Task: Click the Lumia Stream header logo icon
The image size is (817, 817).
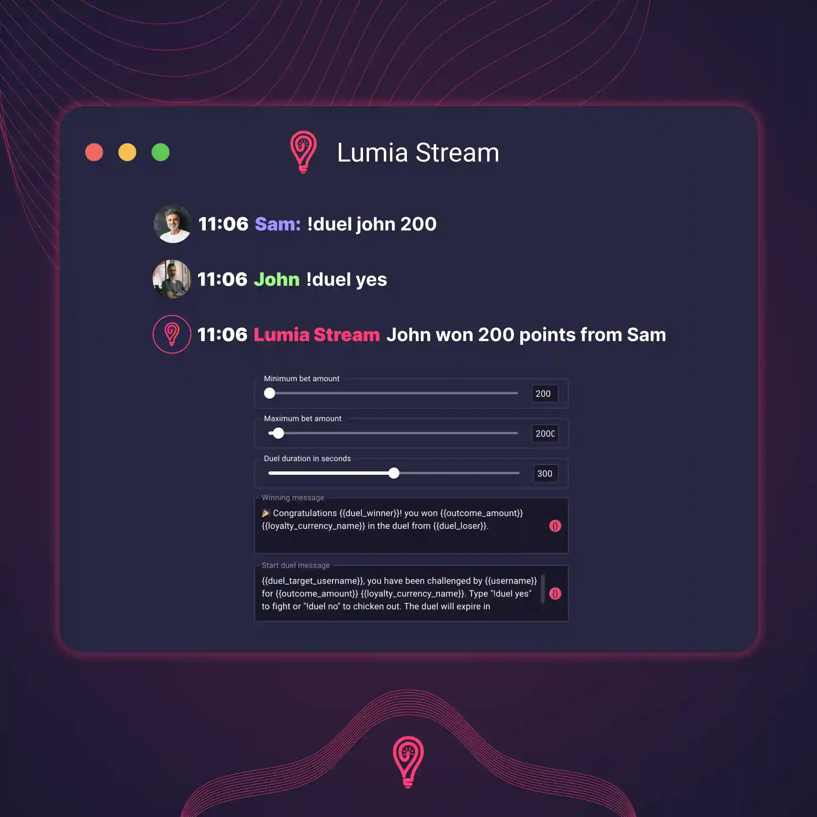Action: tap(303, 151)
